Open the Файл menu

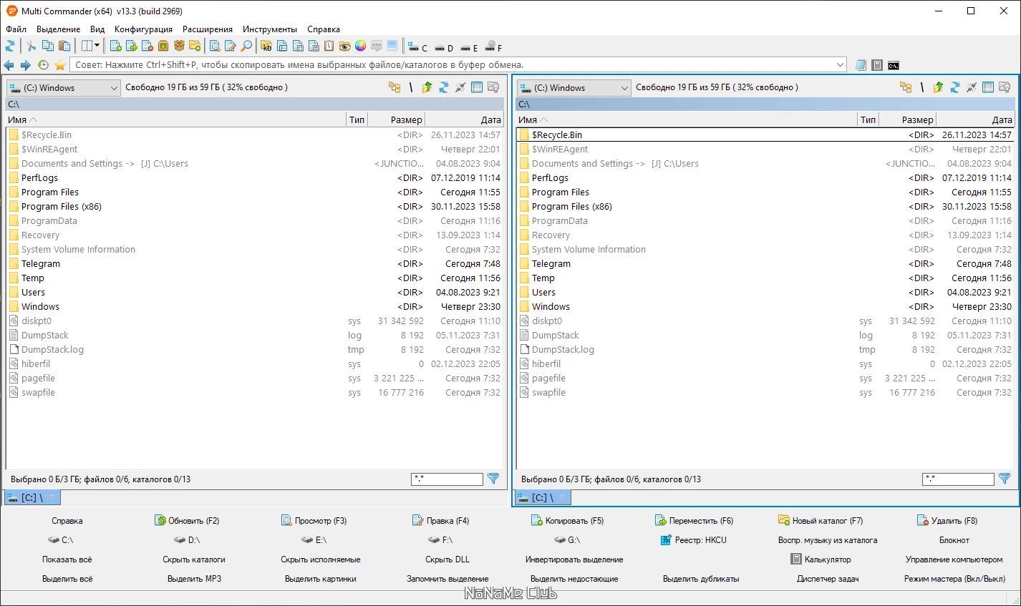(x=16, y=29)
